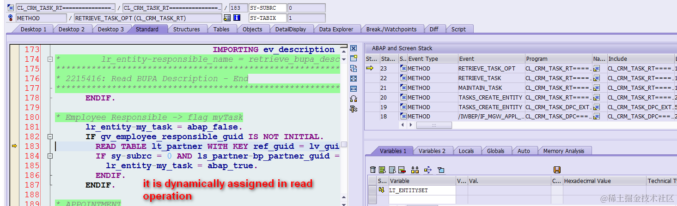
Task: Open the DetailDisplay tab
Action: (291, 29)
